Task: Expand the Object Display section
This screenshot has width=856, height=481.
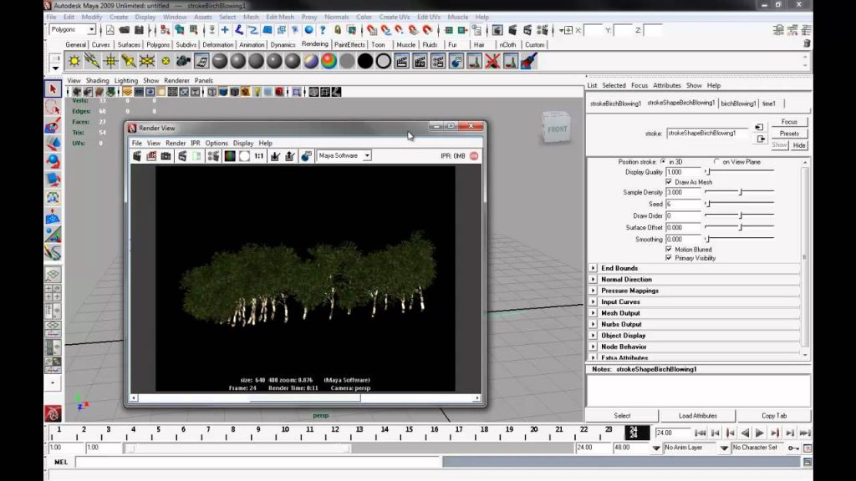Action: pyautogui.click(x=593, y=336)
